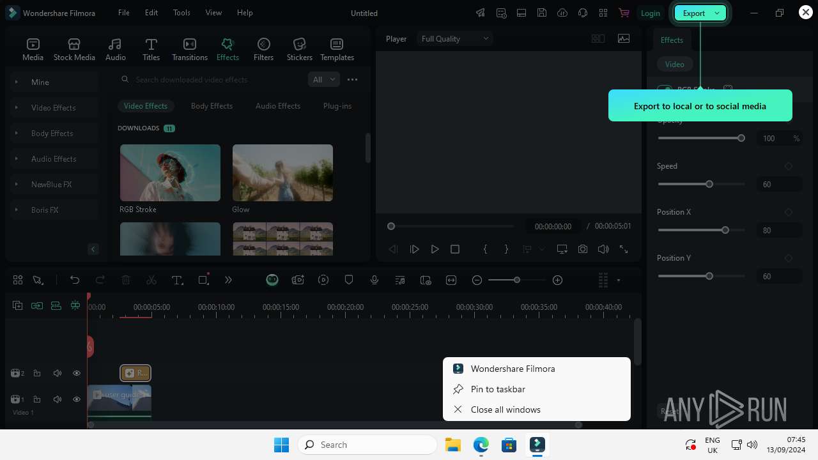Open the Titles panel
This screenshot has width=818, height=460.
[151, 49]
